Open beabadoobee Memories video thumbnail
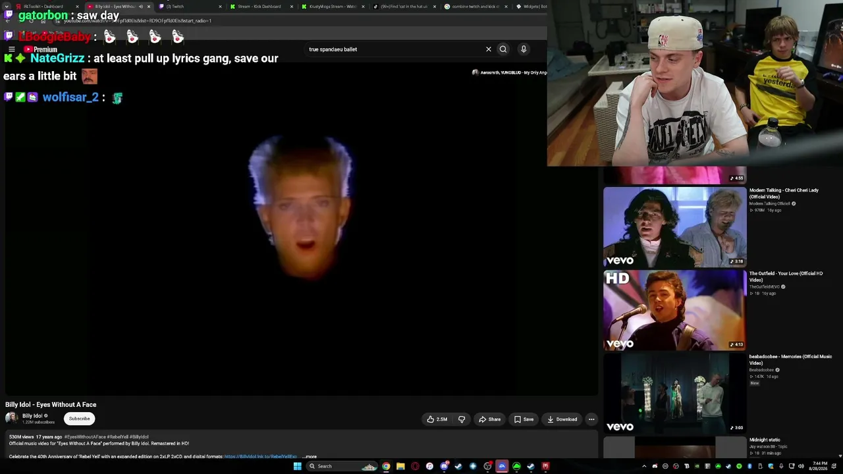The width and height of the screenshot is (843, 474). coord(675,394)
